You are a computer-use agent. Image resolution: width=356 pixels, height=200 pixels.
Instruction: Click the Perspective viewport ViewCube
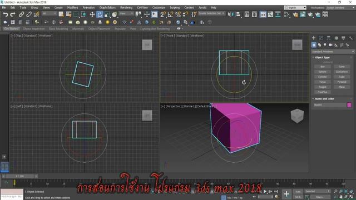[297, 116]
